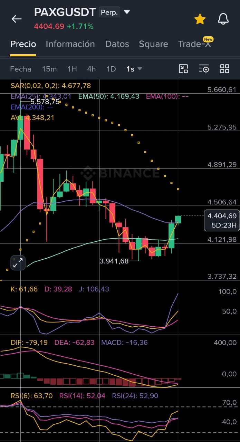Tap the 3.941,68 low price marker
This screenshot has height=442, width=240.
coord(114,261)
